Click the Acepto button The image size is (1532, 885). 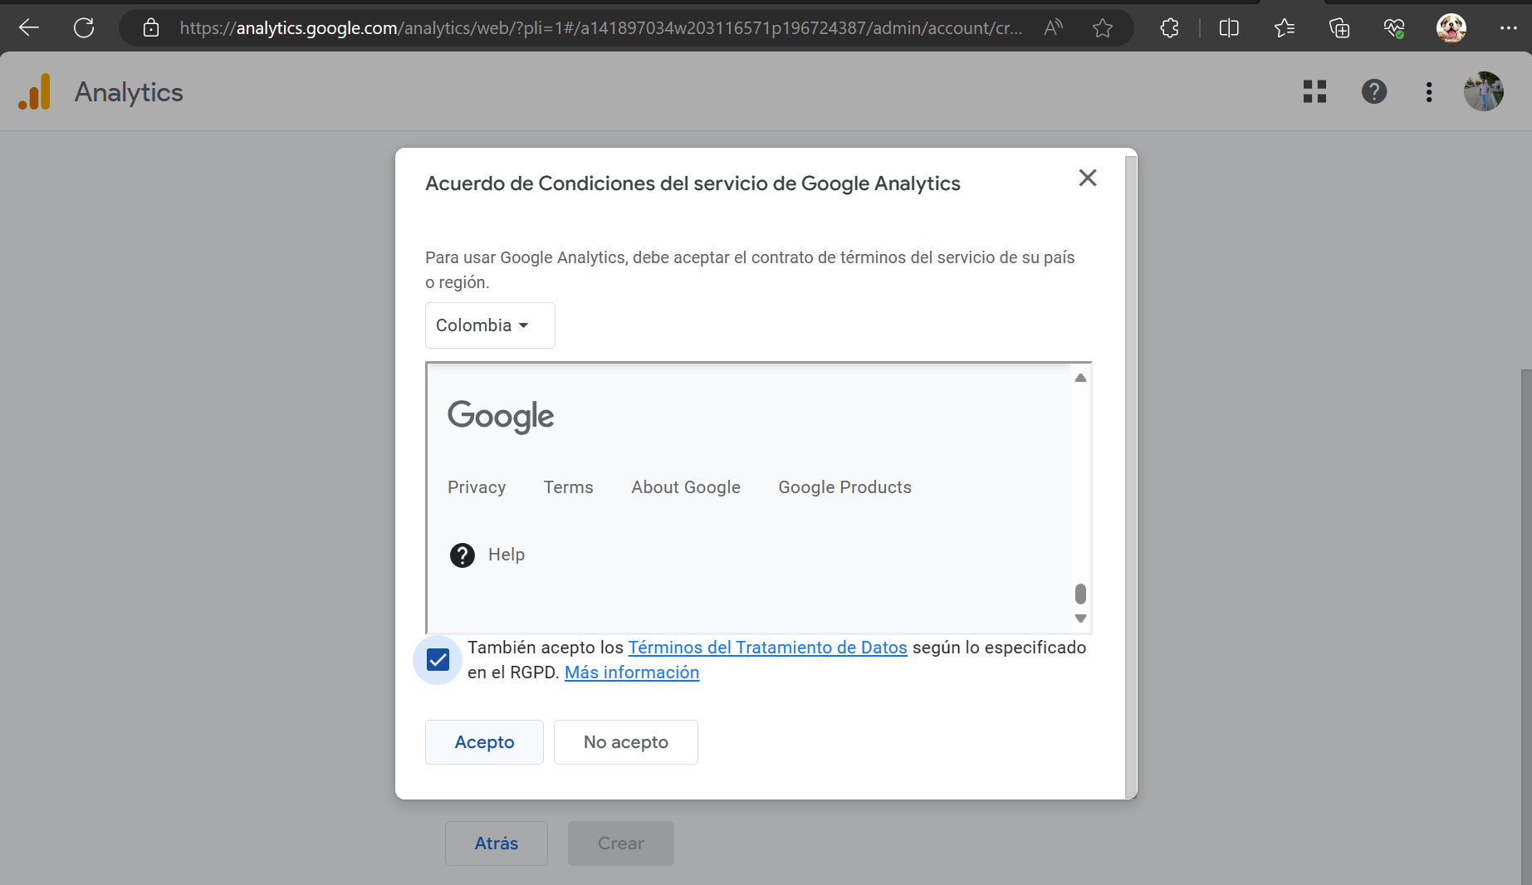point(484,742)
